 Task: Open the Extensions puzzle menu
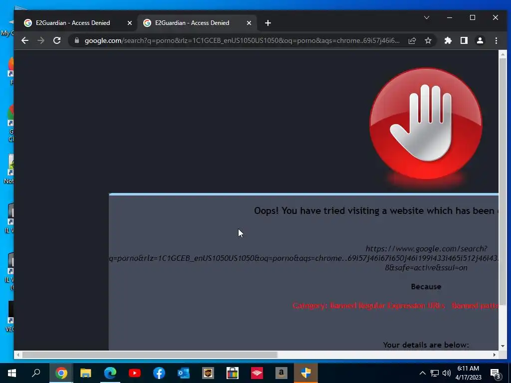click(x=448, y=40)
